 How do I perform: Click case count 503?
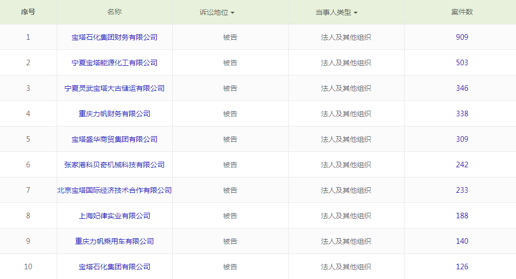point(462,63)
